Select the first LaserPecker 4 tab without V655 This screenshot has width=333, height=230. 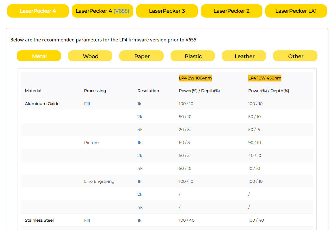coord(38,11)
